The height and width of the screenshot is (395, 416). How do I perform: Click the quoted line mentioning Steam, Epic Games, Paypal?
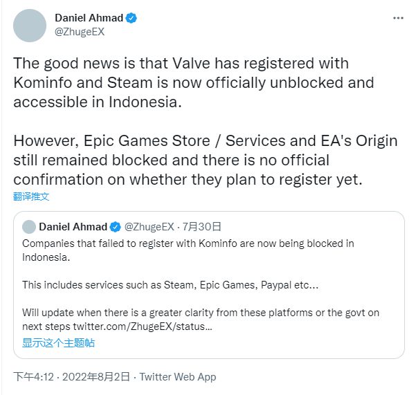[170, 285]
